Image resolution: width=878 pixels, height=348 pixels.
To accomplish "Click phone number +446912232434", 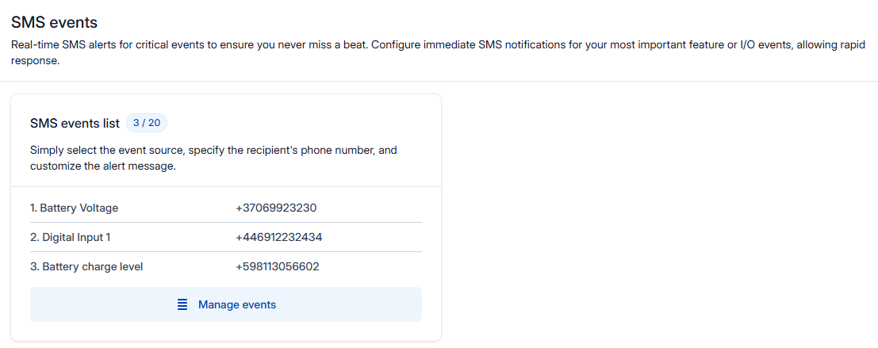I will click(x=278, y=237).
